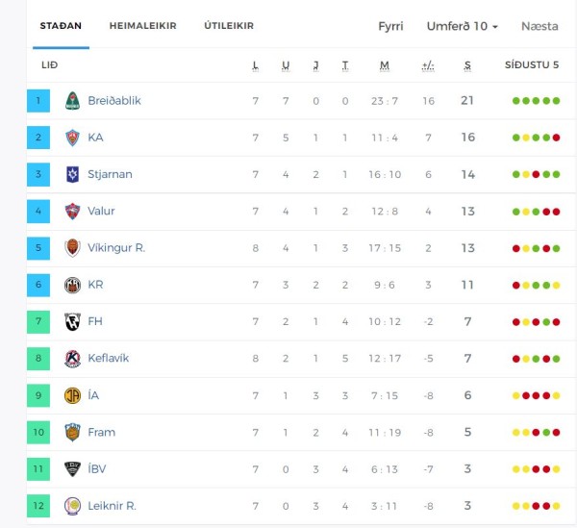Click the Breiðablik club crest icon

click(72, 100)
